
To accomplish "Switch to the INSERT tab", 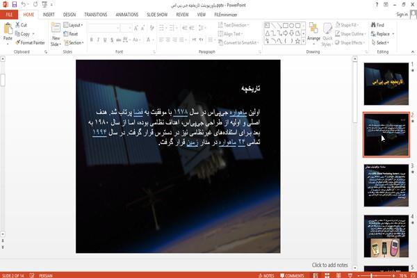I will tap(49, 15).
